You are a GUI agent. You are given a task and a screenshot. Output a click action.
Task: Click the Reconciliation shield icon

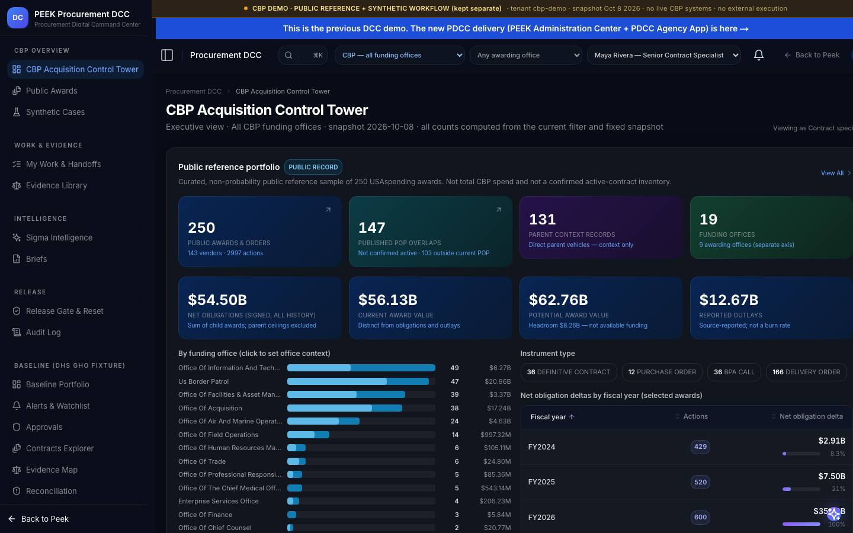(17, 491)
